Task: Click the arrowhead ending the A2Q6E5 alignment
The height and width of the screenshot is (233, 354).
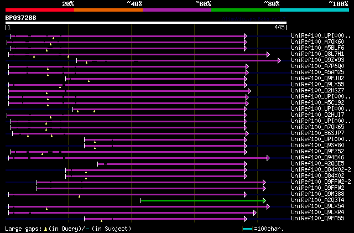Action: pyautogui.click(x=246, y=164)
